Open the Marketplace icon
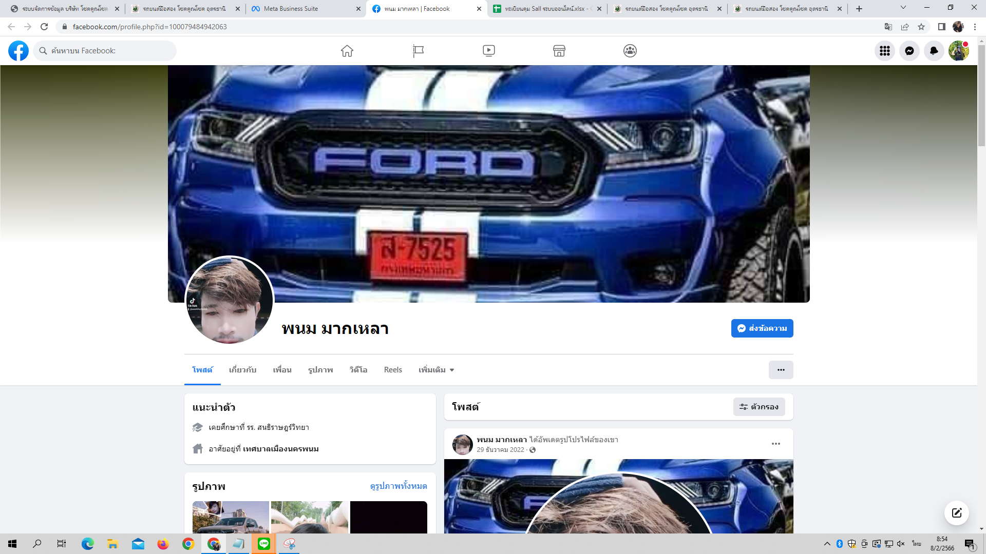Screen dimensions: 986x554 [559, 51]
